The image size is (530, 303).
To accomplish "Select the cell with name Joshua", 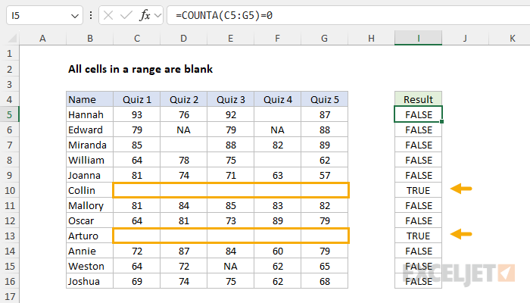I will coord(90,281).
